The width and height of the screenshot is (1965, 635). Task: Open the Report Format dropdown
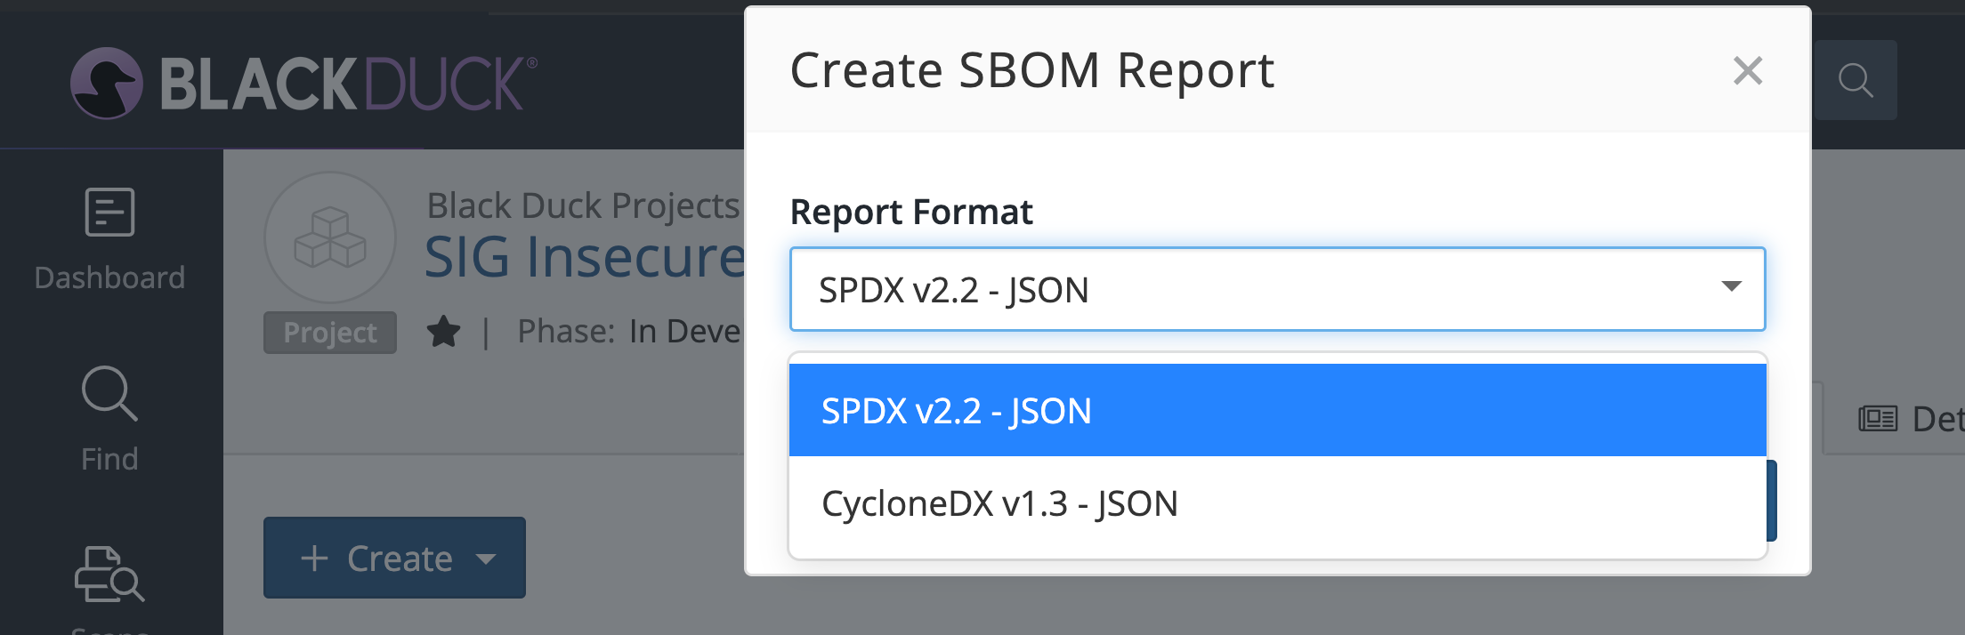pos(1276,289)
